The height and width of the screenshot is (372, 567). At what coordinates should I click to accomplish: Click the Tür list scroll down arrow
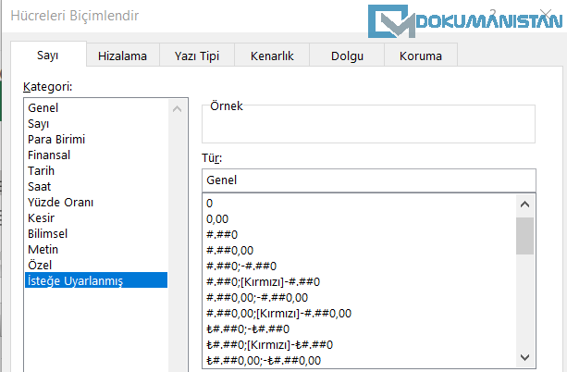[525, 357]
